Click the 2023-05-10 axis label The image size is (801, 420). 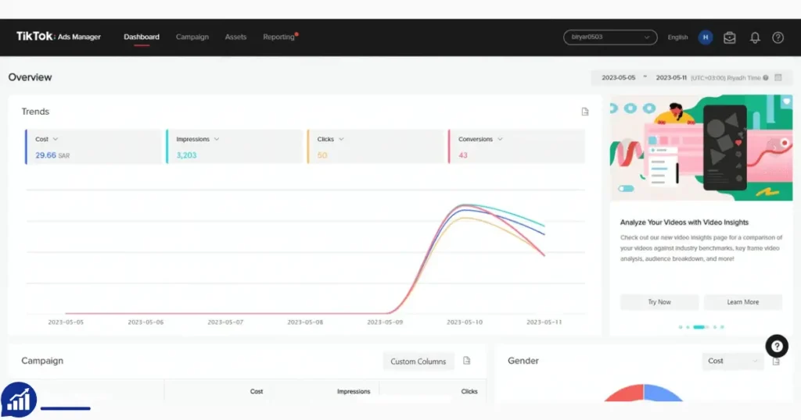(465, 322)
